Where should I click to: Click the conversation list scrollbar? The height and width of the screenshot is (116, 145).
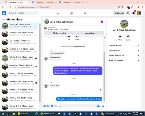point(40,63)
